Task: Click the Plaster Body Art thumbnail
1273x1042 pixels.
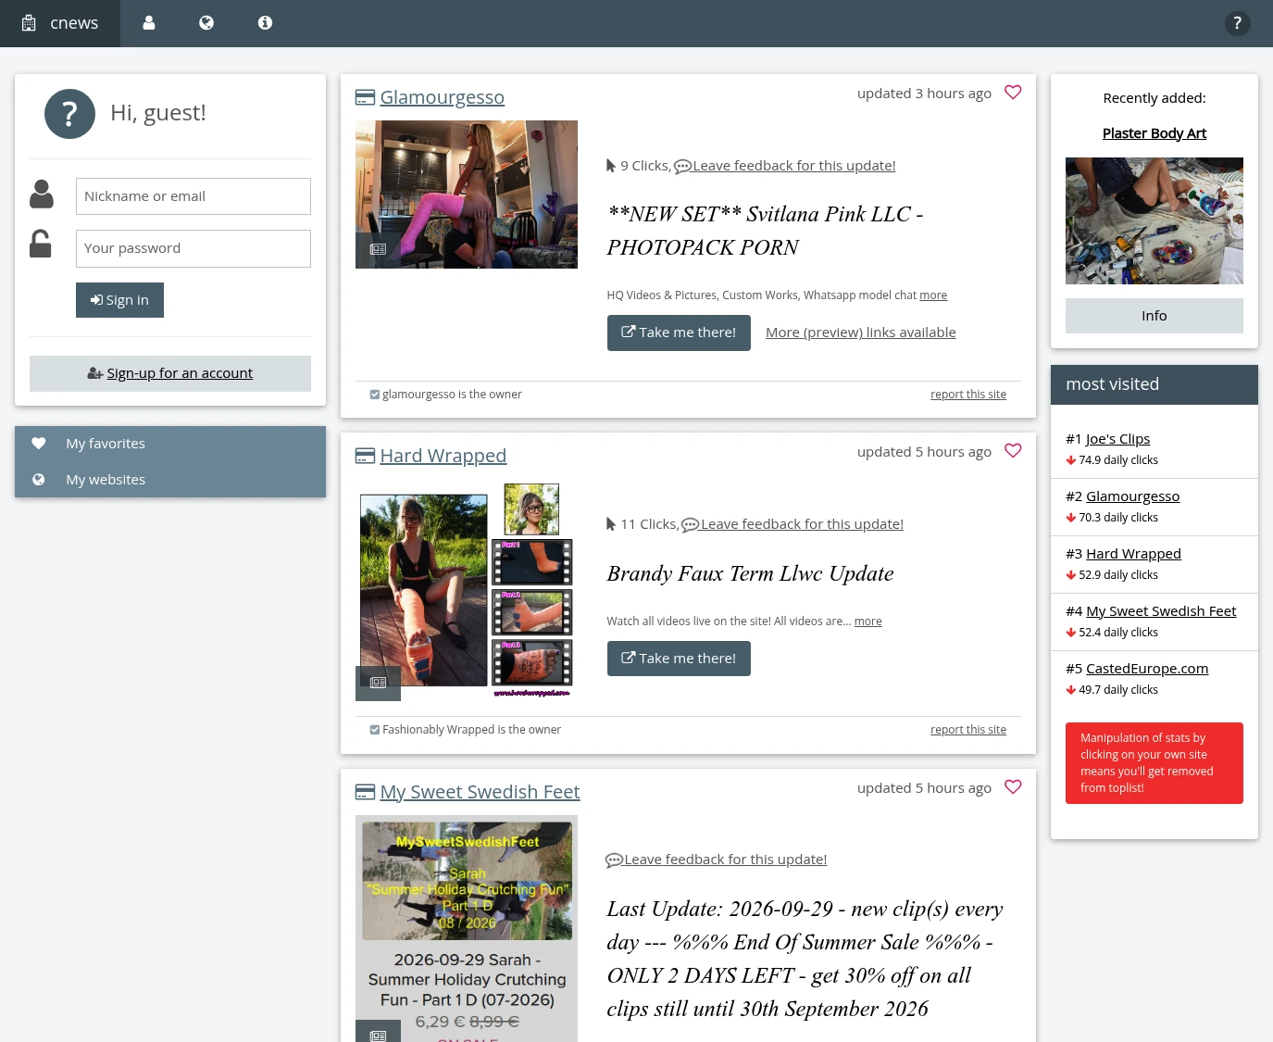Action: (x=1154, y=220)
